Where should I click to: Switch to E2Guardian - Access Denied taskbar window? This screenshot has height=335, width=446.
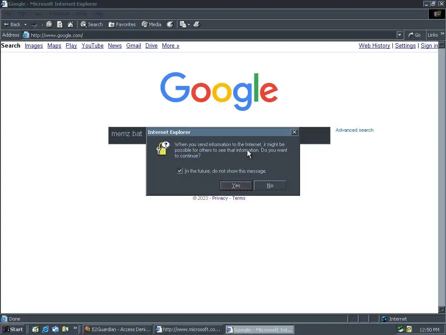(x=118, y=330)
